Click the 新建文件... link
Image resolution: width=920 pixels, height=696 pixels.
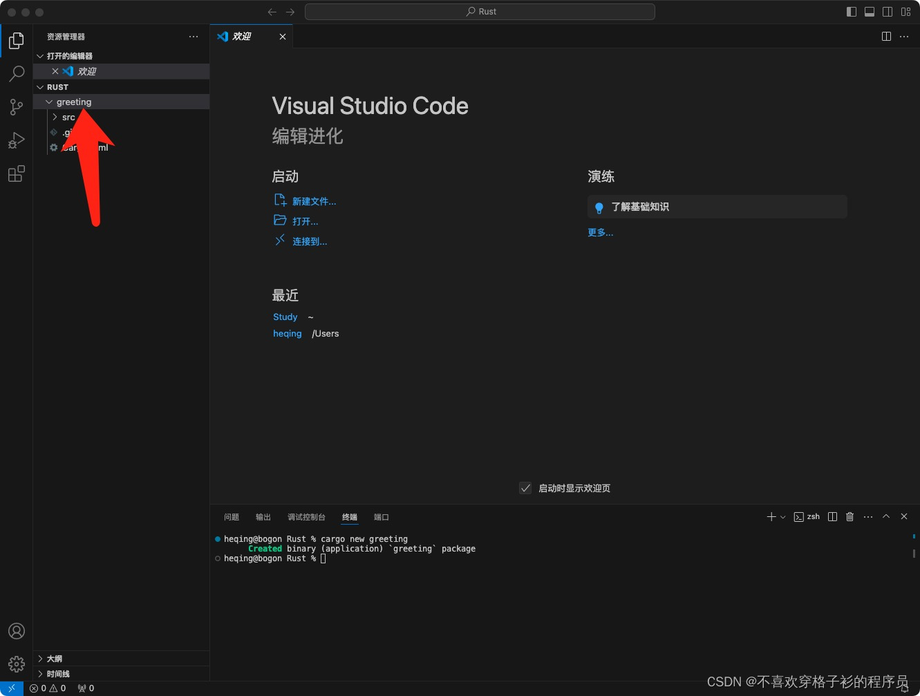coord(314,201)
